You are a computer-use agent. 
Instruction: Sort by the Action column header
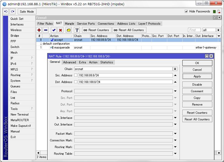[x=61, y=36]
